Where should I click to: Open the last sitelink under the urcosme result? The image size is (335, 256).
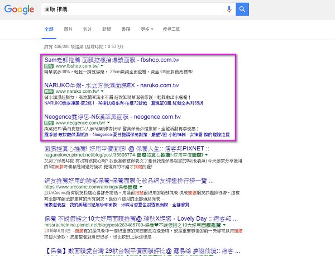(x=181, y=205)
